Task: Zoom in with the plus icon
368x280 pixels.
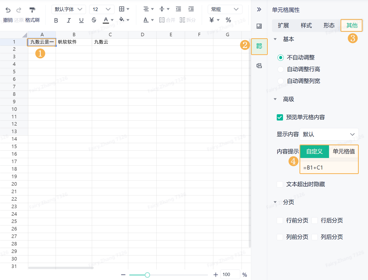Action: (216, 275)
